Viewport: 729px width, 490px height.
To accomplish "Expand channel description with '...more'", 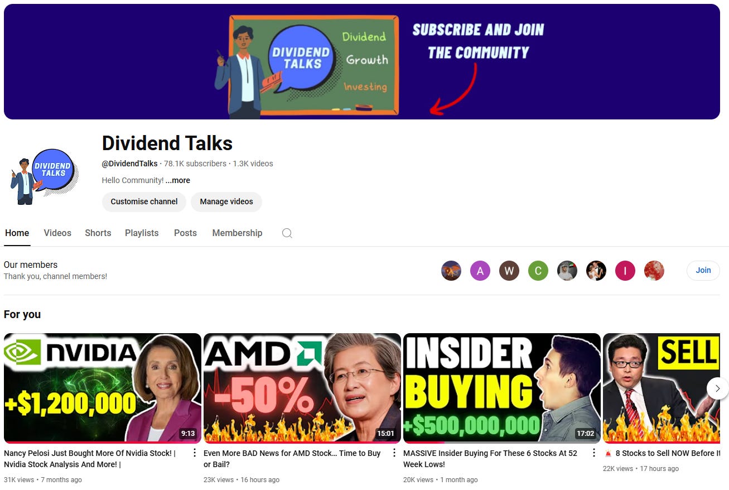I will click(178, 180).
